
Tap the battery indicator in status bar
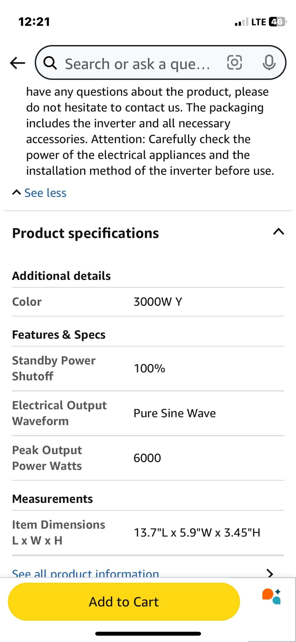coord(277,22)
